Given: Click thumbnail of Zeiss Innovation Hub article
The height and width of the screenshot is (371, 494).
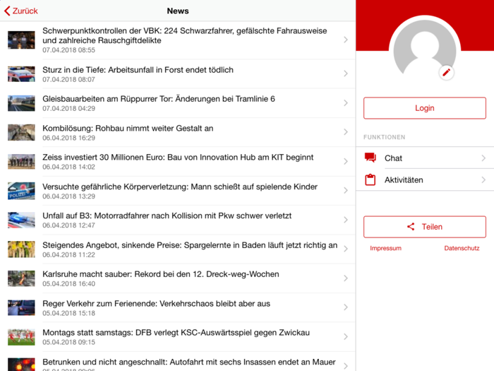Looking at the screenshot, I should pos(21,162).
